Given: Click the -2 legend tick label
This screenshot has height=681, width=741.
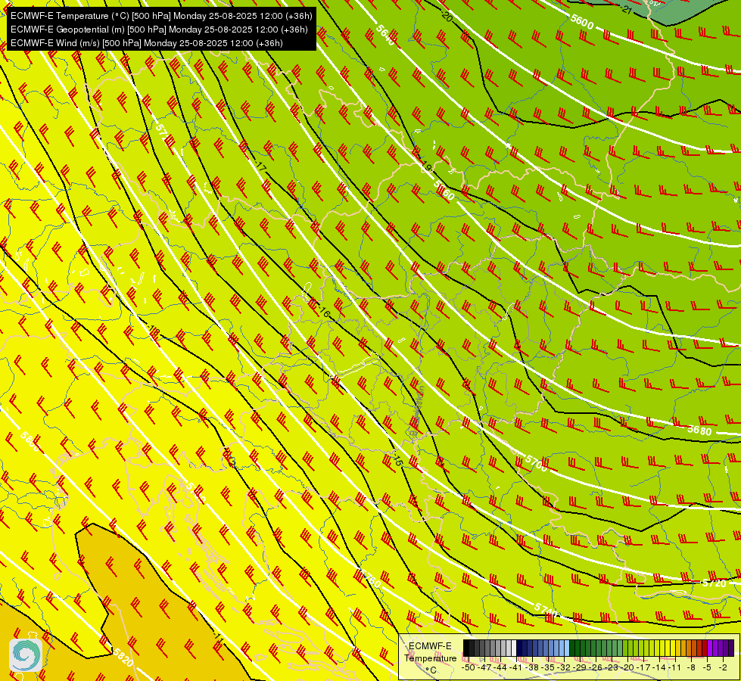Looking at the screenshot, I should tap(723, 667).
